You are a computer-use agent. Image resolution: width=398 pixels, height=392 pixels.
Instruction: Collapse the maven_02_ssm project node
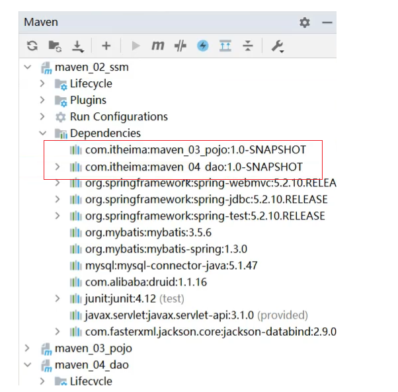click(x=27, y=67)
